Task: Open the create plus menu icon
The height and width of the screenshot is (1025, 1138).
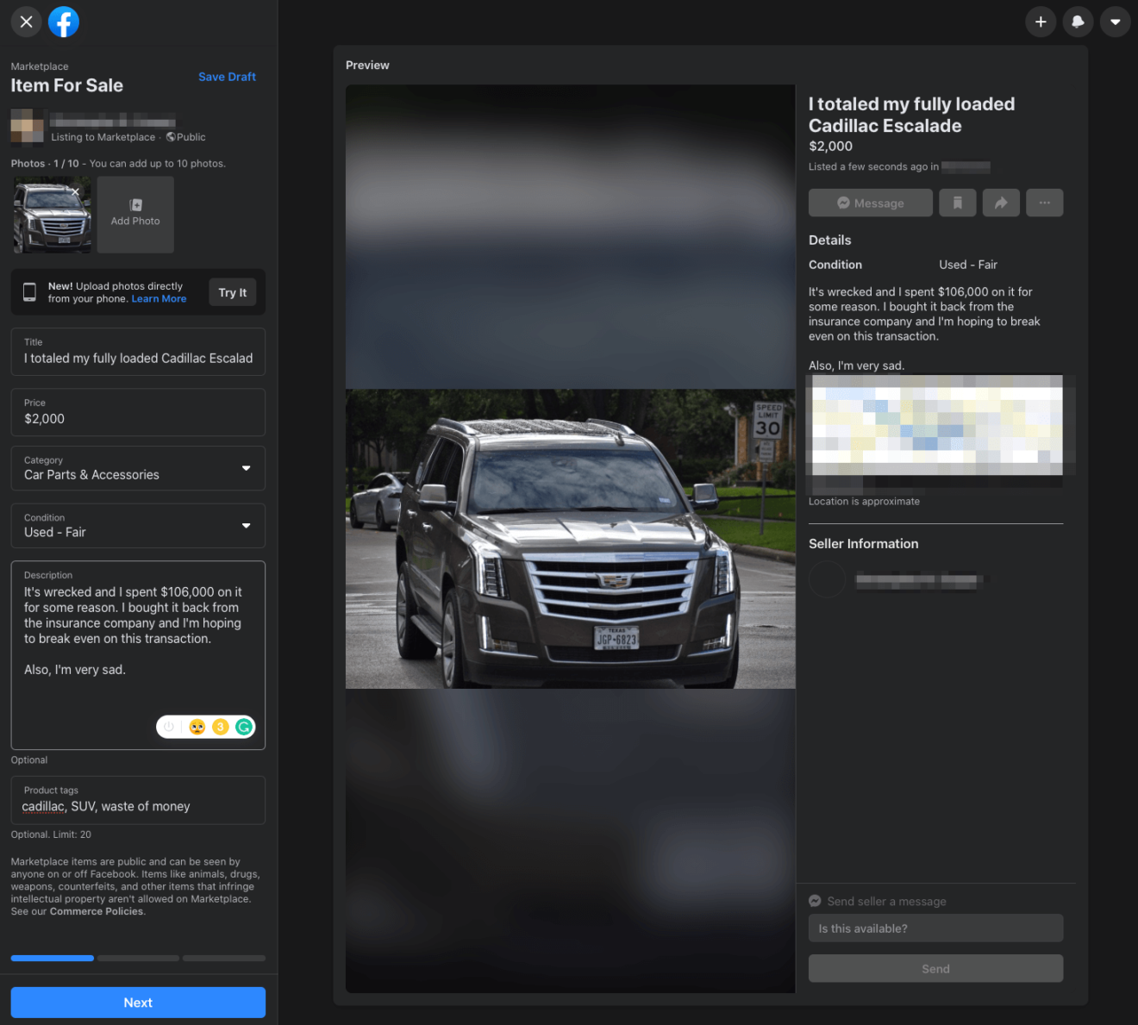Action: (1041, 22)
